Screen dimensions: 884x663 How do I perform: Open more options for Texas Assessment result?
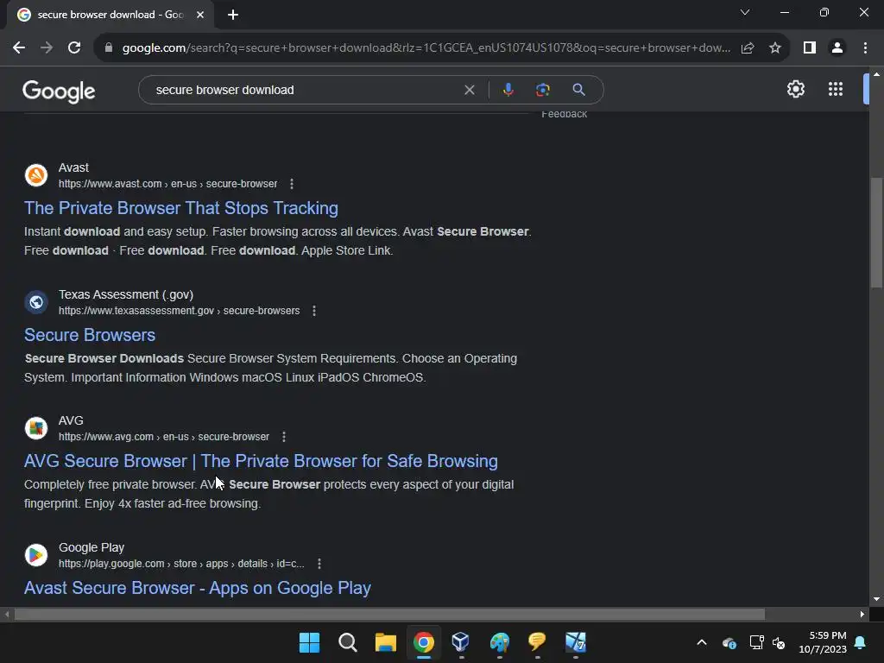coord(314,311)
